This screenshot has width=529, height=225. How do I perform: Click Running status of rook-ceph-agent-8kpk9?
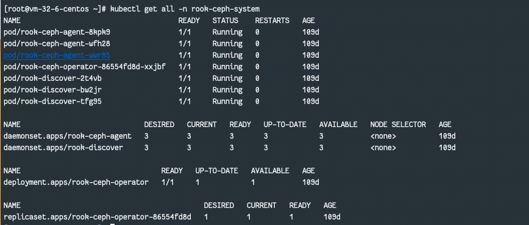coord(227,32)
